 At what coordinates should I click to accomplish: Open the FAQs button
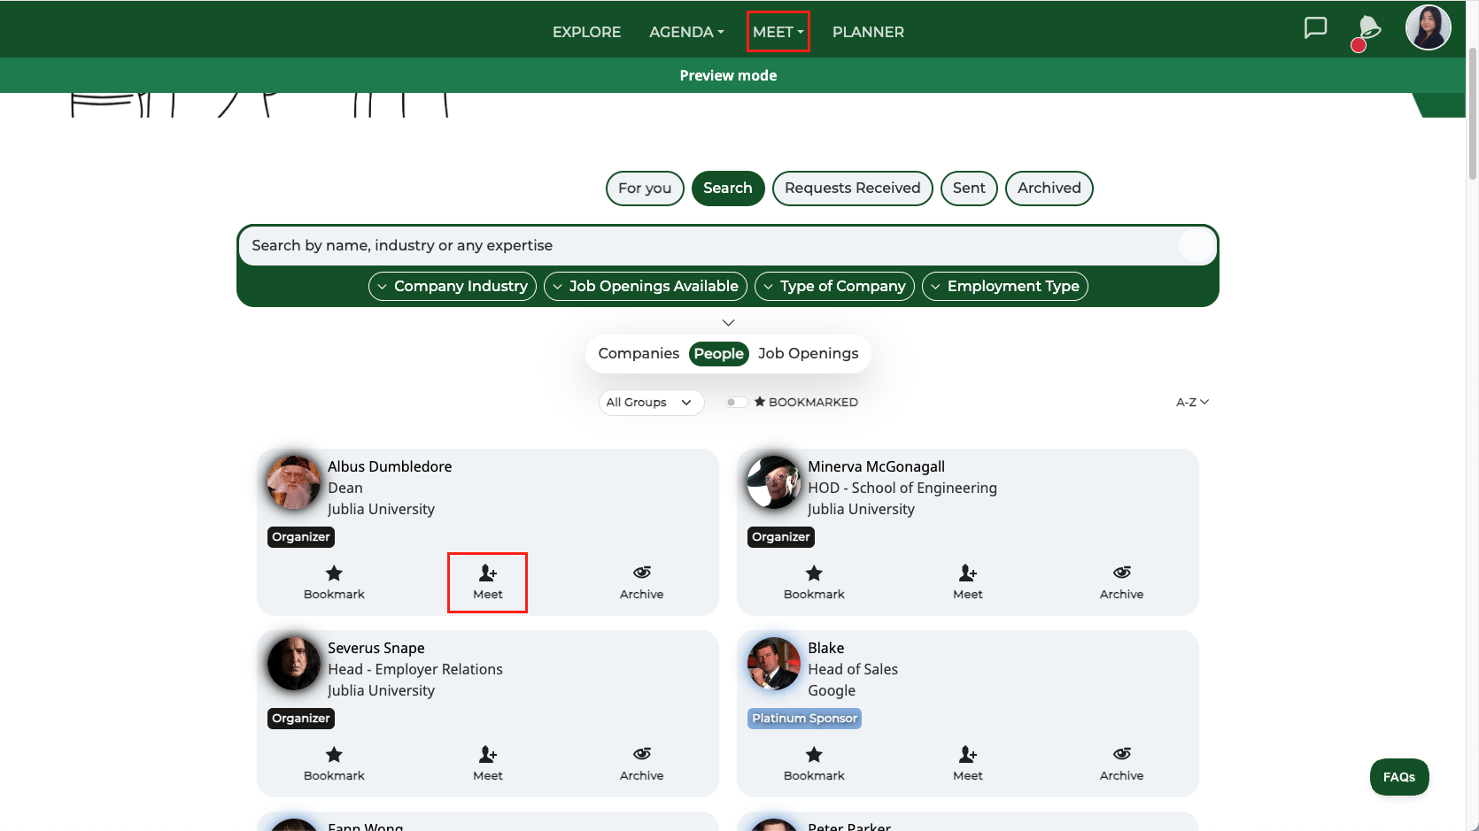pos(1399,777)
